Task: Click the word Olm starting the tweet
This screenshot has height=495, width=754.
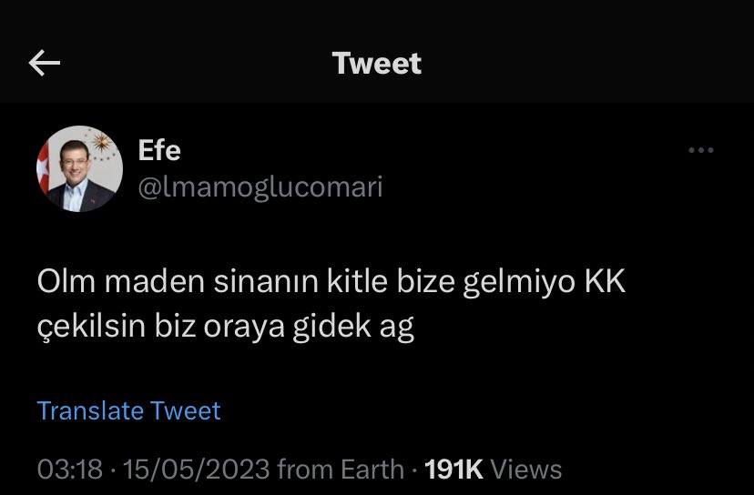Action: click(x=66, y=281)
